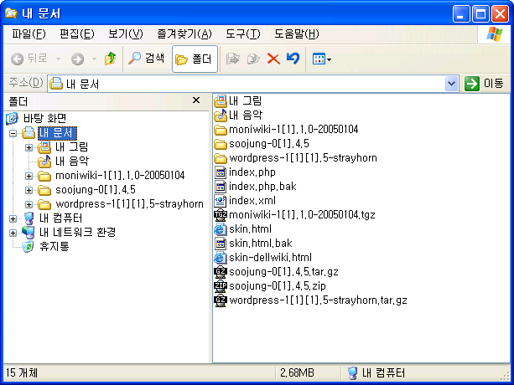Viewport: 514px width, 385px height.
Task: Expand 내 컴퓨터 tree node
Action: click(13, 218)
